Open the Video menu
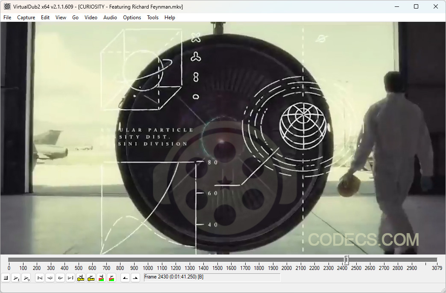 (x=91, y=18)
